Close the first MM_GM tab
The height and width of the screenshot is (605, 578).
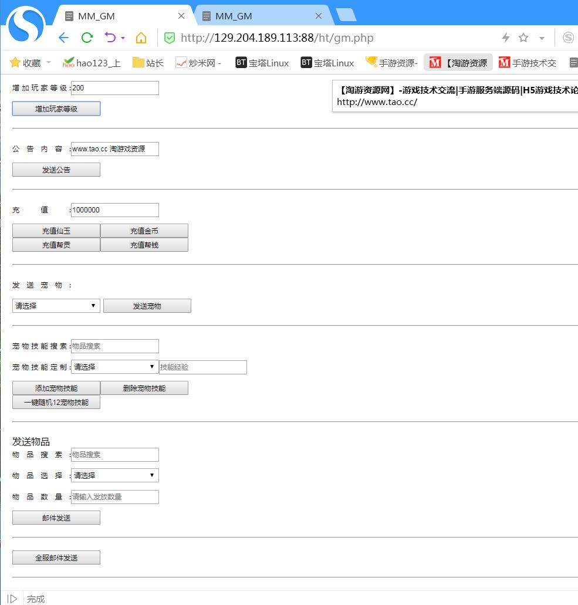tap(181, 16)
